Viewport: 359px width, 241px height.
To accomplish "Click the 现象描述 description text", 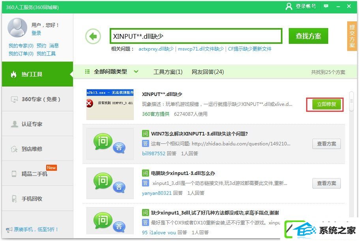I will click(217, 104).
